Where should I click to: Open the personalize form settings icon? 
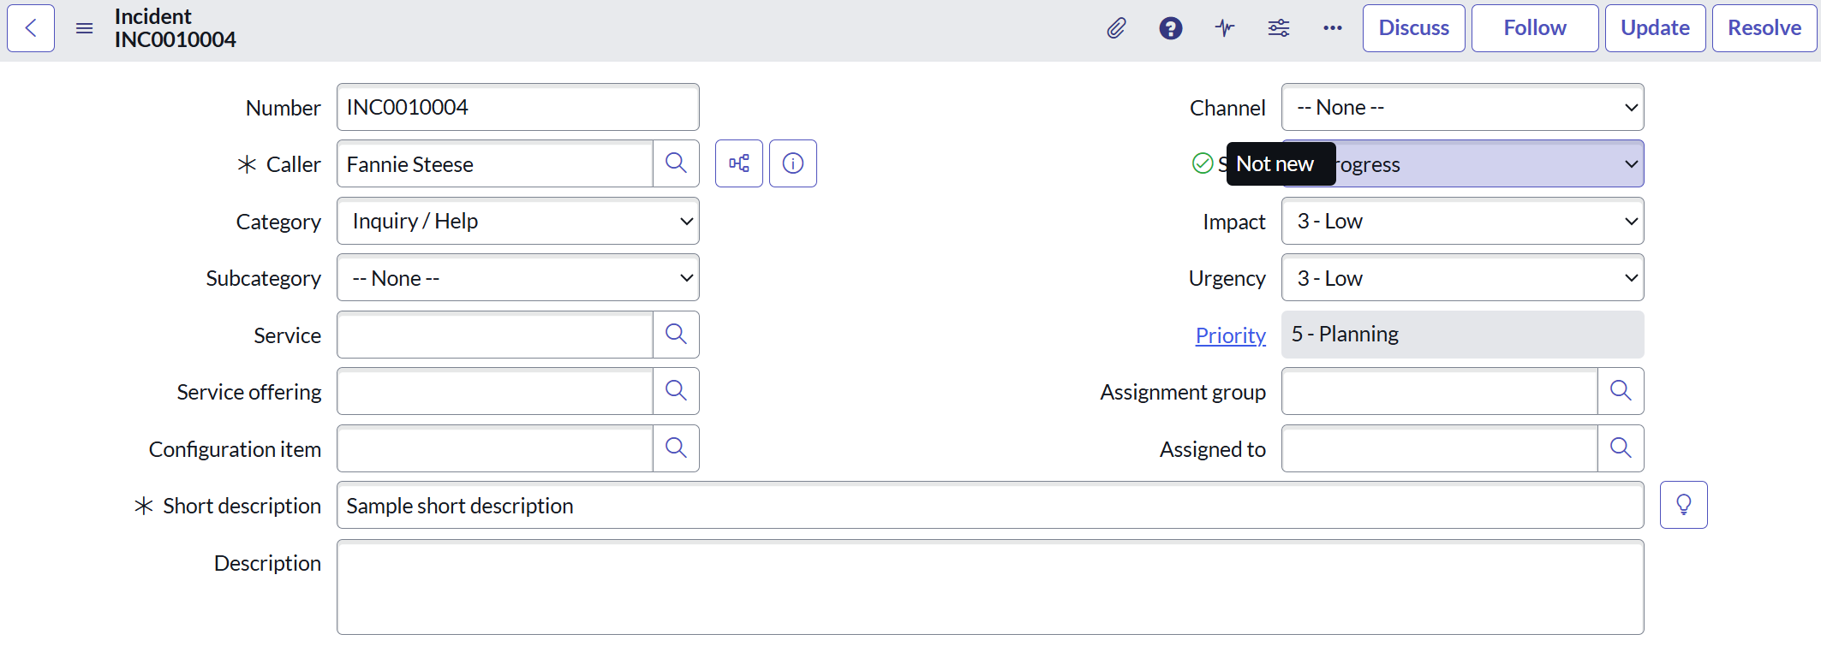1279,28
